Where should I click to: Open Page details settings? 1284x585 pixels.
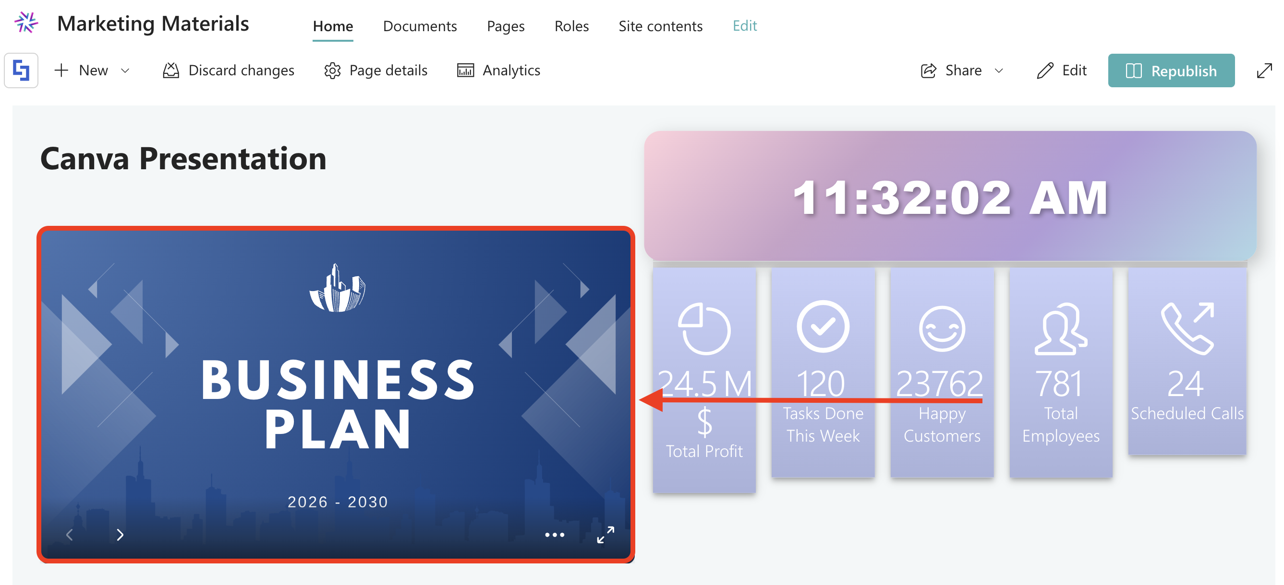tap(376, 70)
